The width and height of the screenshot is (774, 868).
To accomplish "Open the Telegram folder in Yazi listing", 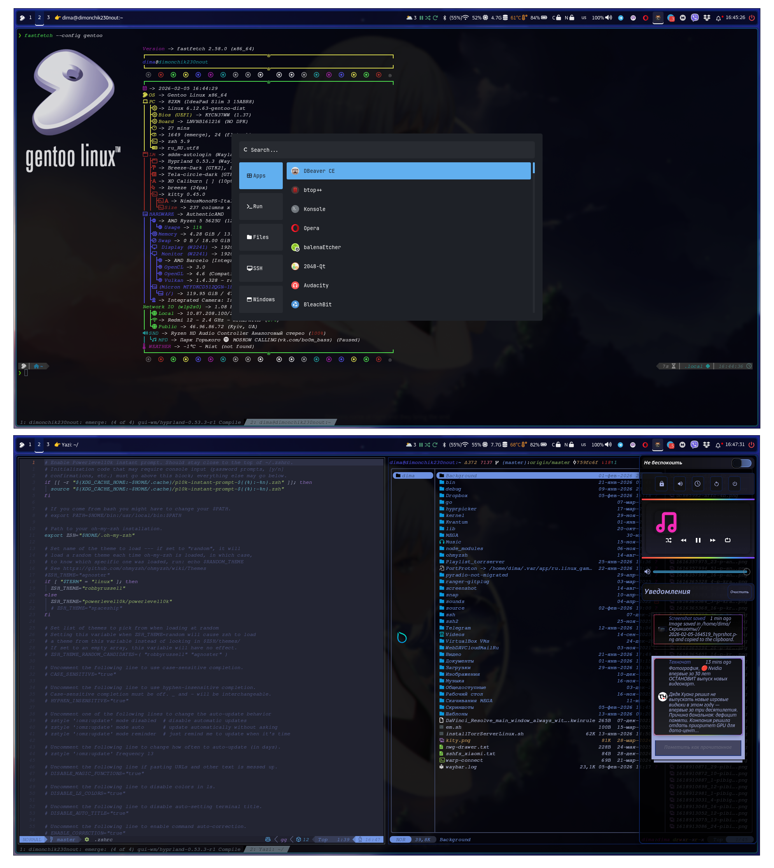I will [x=458, y=628].
